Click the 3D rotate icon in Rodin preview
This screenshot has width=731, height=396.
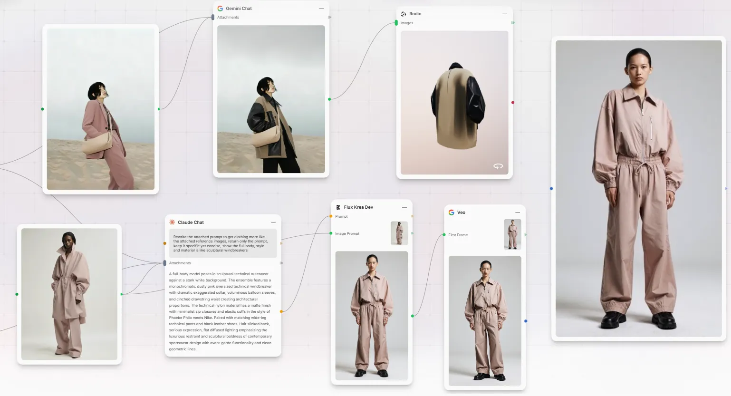(x=498, y=166)
